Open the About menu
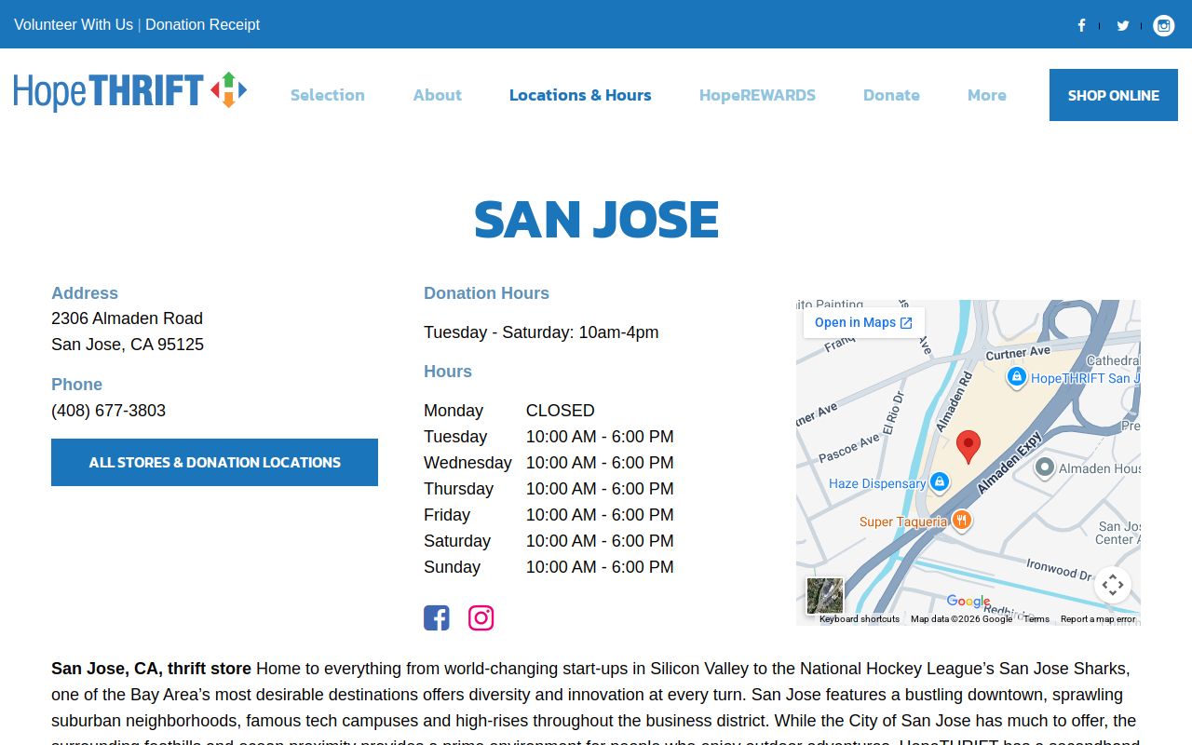The width and height of the screenshot is (1192, 745). coord(438,95)
